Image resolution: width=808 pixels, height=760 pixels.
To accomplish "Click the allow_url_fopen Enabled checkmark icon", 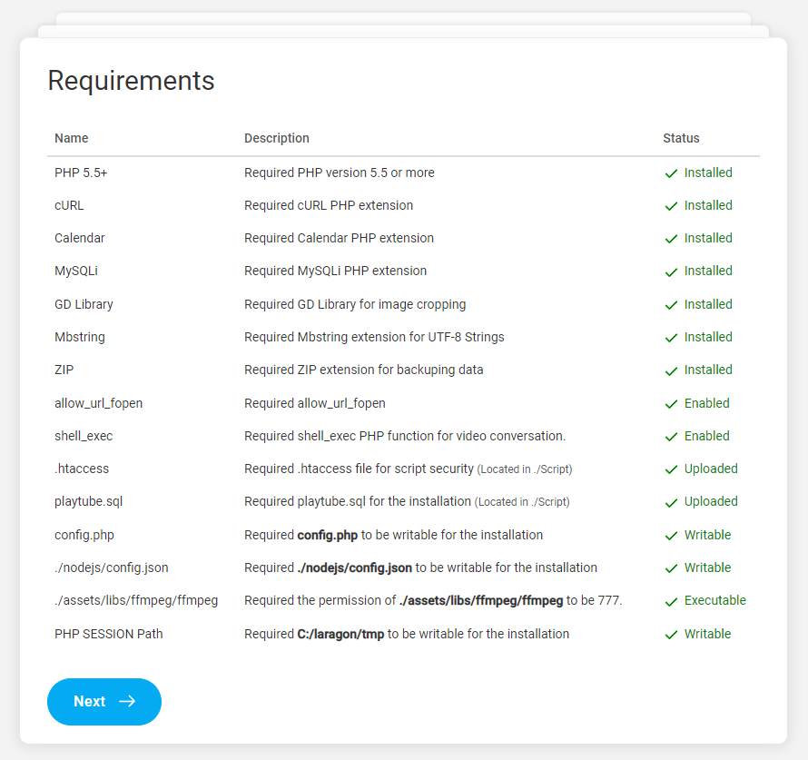I will click(x=671, y=404).
